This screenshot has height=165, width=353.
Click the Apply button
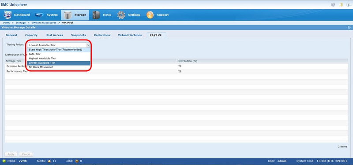(11, 154)
